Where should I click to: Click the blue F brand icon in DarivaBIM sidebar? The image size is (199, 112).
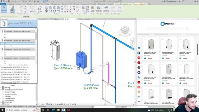point(139,53)
